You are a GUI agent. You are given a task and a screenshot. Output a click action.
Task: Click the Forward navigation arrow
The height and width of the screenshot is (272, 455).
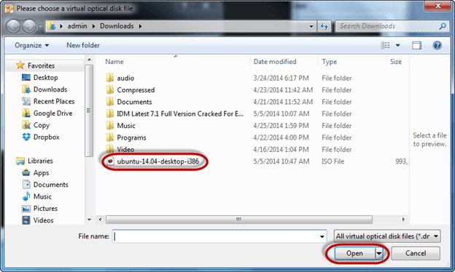[29, 26]
